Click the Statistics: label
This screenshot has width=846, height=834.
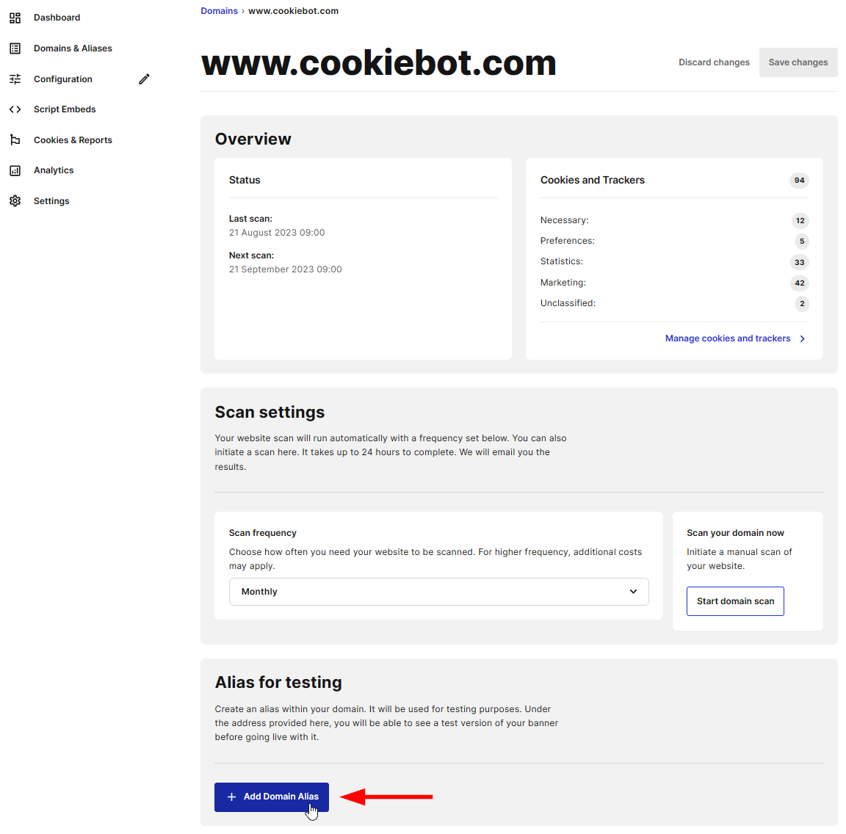coord(562,261)
